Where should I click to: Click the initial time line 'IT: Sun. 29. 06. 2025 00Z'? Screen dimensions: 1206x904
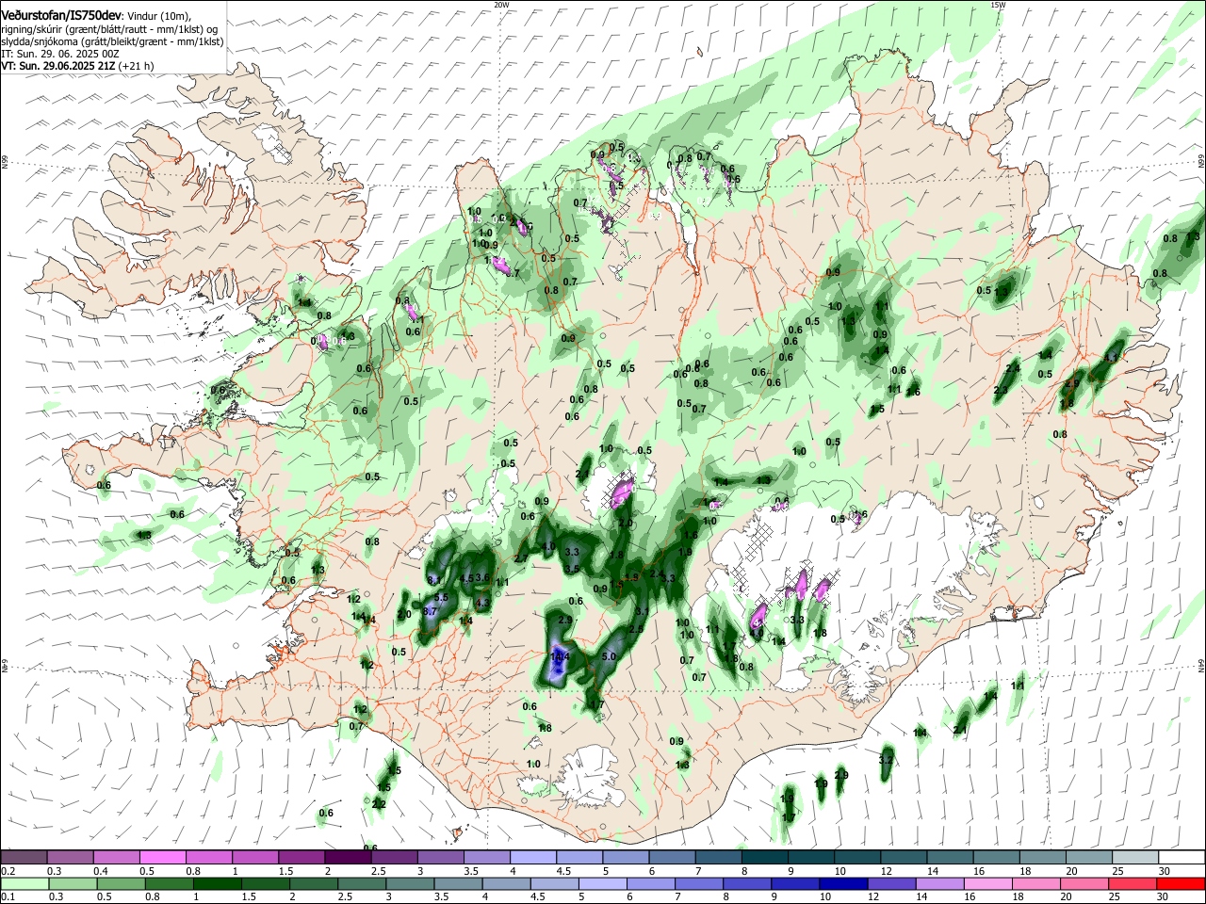click(x=60, y=54)
